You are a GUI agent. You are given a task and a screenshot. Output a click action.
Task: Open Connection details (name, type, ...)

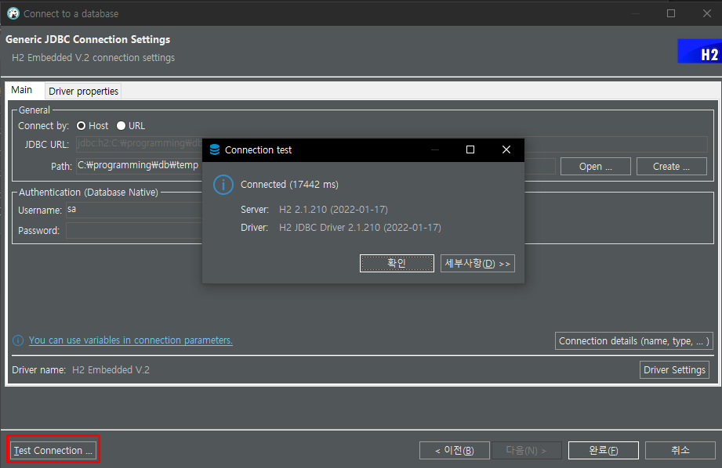pos(634,341)
